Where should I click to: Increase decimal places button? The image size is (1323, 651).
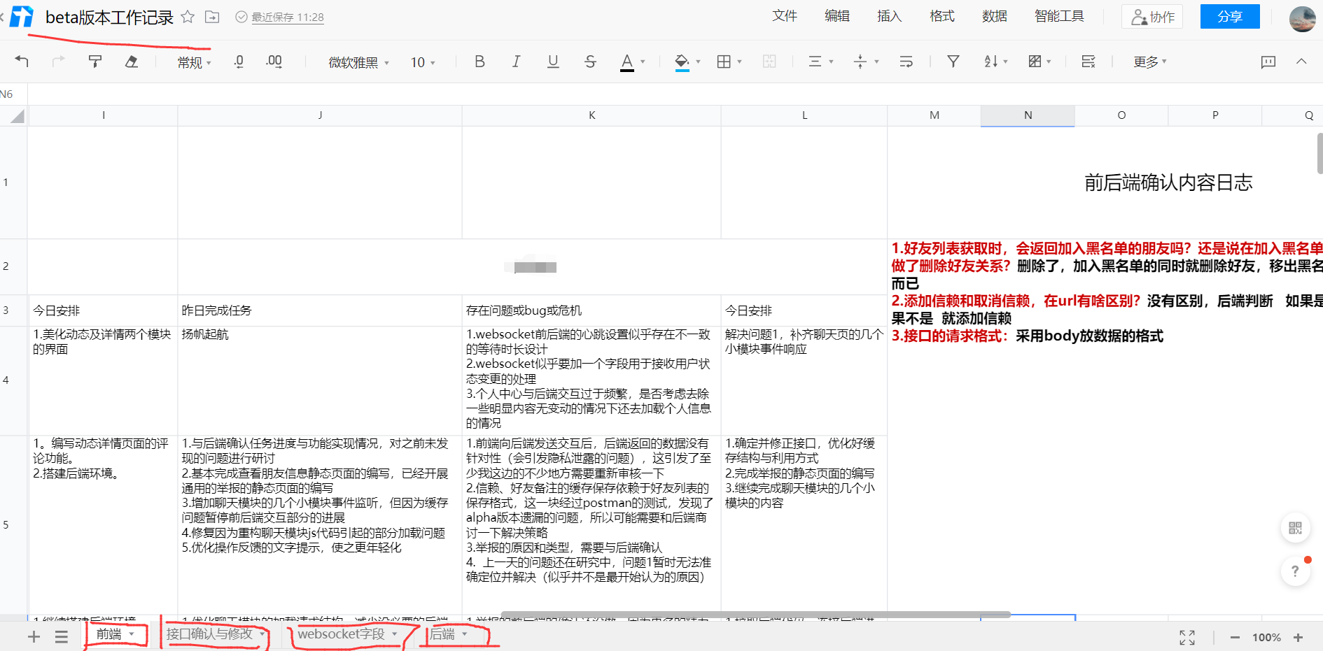274,62
